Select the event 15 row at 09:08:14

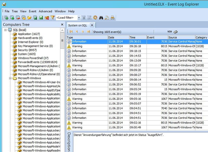point(137,80)
